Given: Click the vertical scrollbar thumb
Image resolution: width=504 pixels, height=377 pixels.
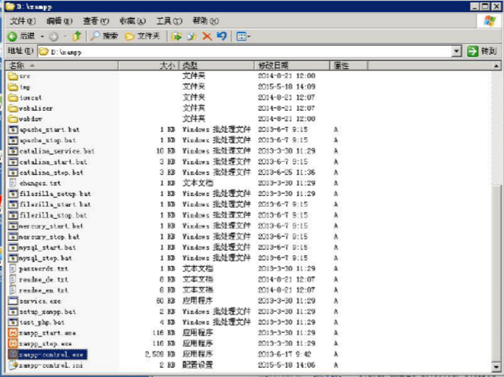Looking at the screenshot, I should coord(496,273).
